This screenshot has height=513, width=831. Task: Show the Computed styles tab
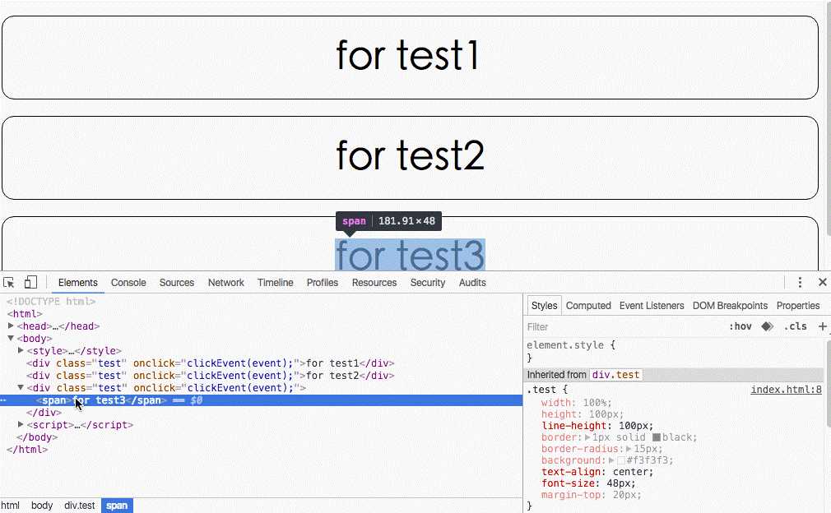point(588,305)
